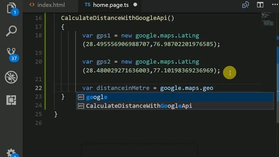
Task: Open the Extensions view
Action: 11,100
